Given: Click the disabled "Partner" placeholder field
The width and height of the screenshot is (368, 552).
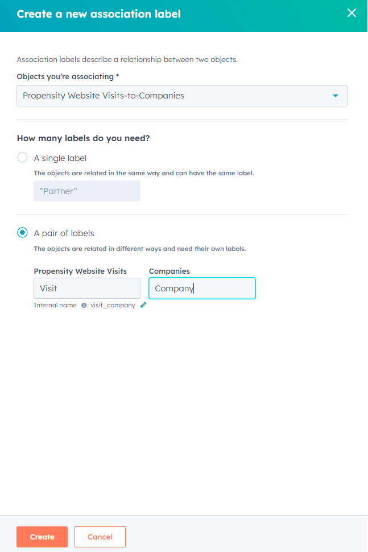Looking at the screenshot, I should pos(87,191).
